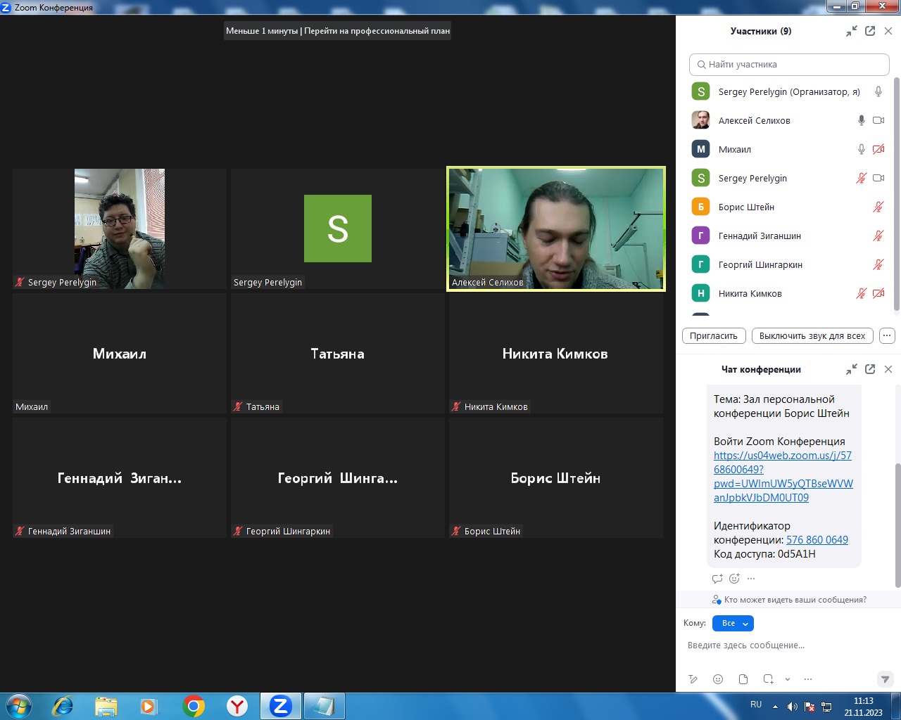The width and height of the screenshot is (901, 720).
Task: Open Google Chrome from taskbar
Action: pyautogui.click(x=194, y=706)
